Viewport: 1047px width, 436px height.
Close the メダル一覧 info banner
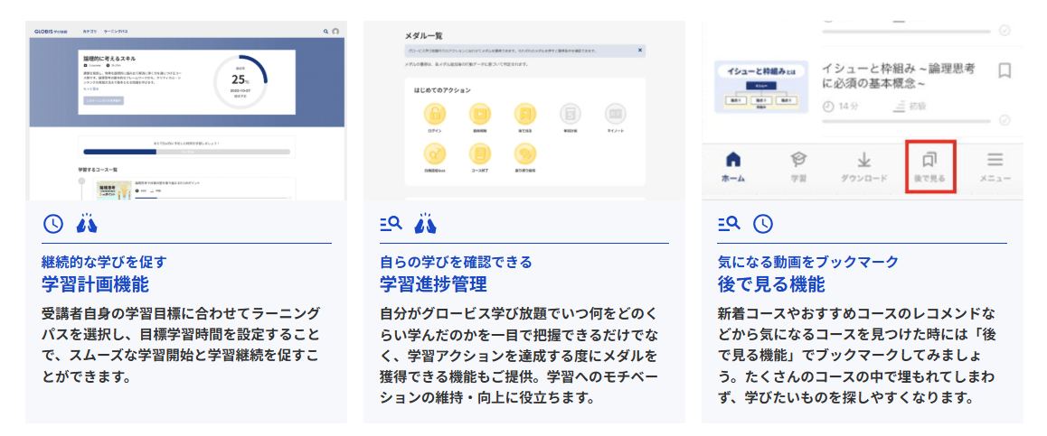(640, 51)
